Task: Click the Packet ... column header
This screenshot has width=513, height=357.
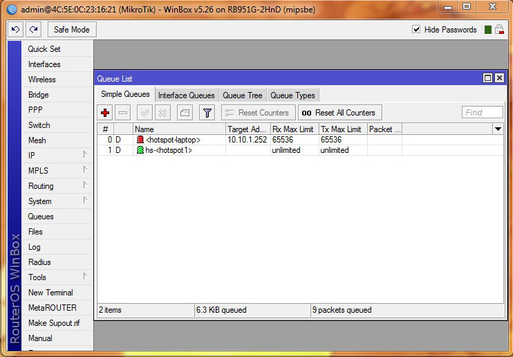Action: (x=384, y=129)
